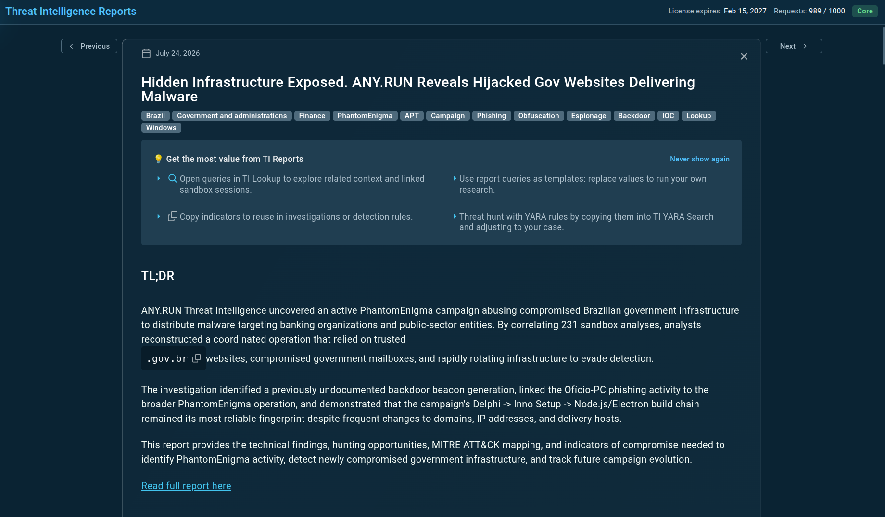This screenshot has height=517, width=885.
Task: Go to the Next report
Action: (x=794, y=46)
